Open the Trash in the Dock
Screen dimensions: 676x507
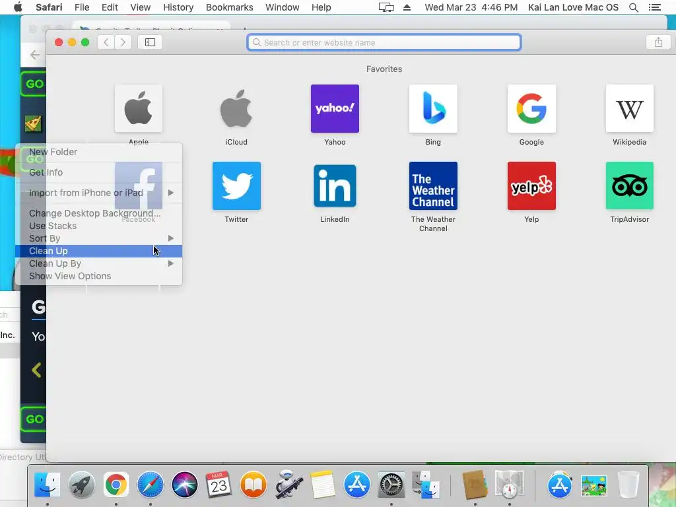pos(628,485)
